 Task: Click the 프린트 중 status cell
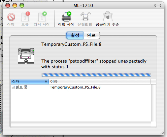tap(20, 87)
